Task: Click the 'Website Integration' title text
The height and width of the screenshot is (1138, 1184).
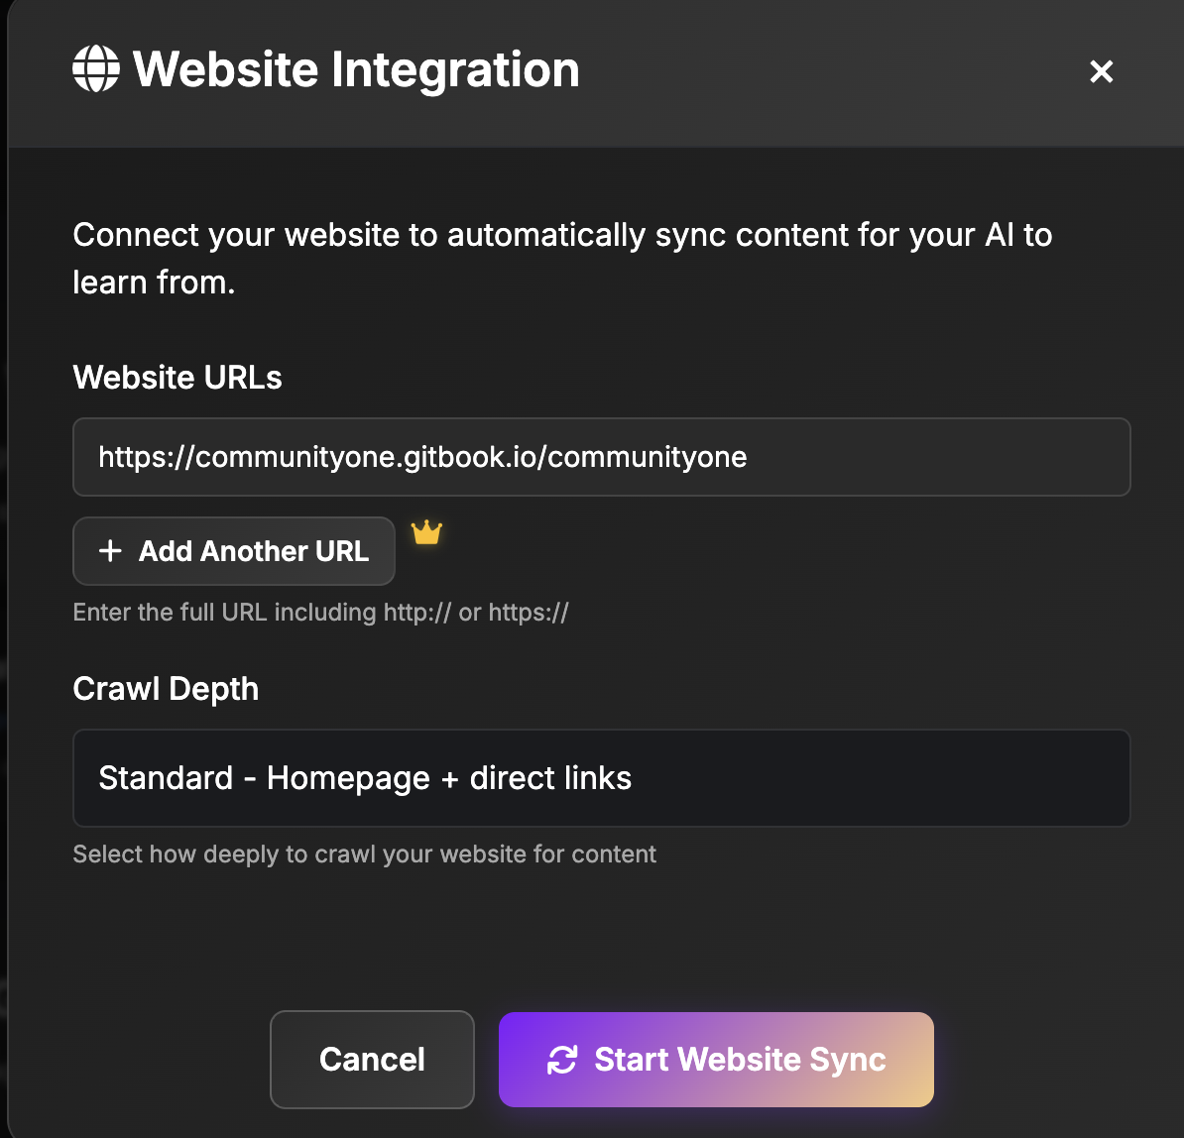Action: coord(356,70)
